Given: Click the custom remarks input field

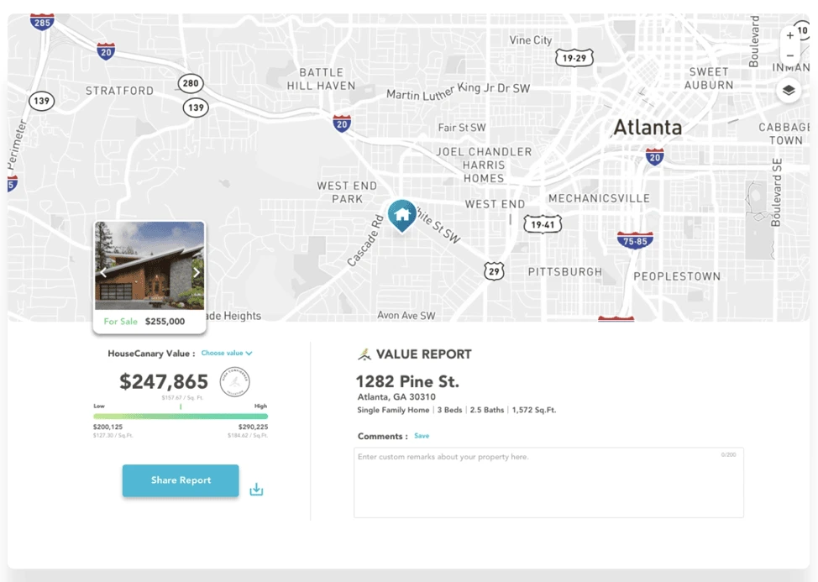Looking at the screenshot, I should (548, 481).
